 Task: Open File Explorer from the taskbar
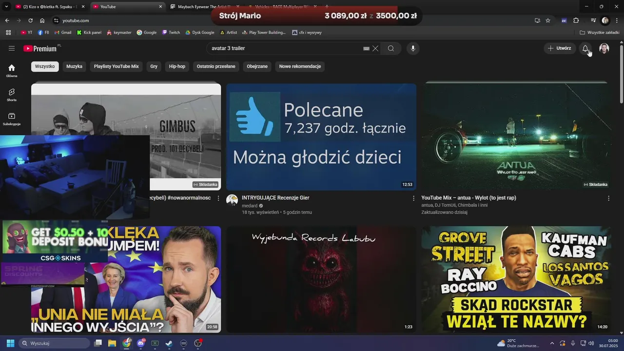pos(112,343)
